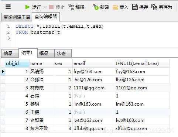Click email cell lm@163.com
Screen dimensions: 178x137
coord(94,104)
